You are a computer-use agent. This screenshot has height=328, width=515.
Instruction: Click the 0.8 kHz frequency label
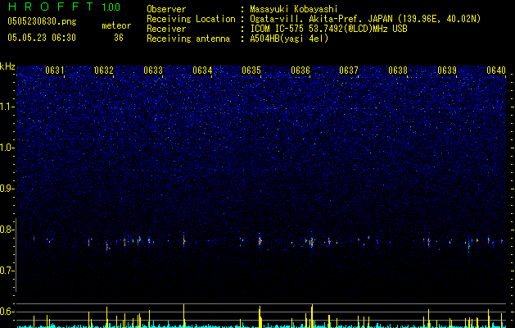click(x=7, y=230)
